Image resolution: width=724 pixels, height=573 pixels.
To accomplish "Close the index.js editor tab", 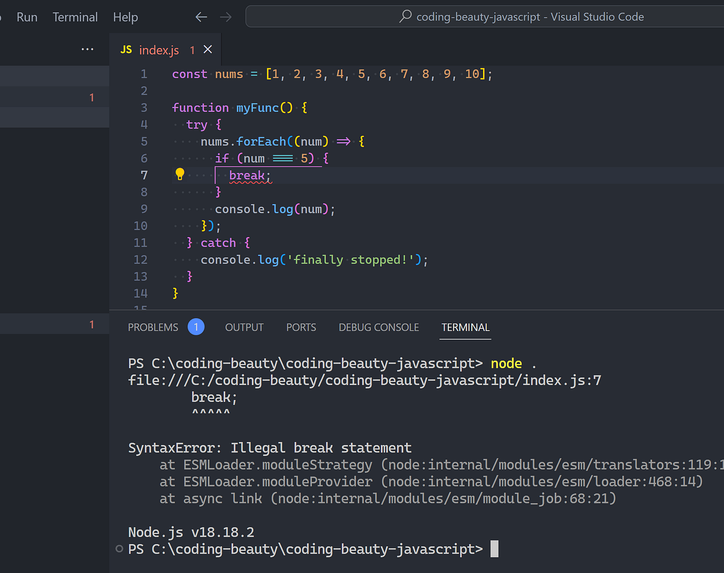I will 207,49.
